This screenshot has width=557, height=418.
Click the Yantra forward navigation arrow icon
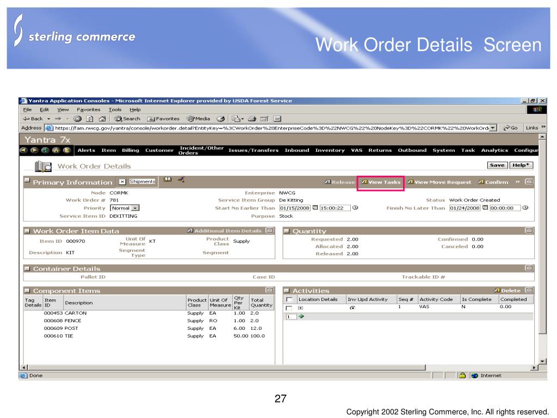click(34, 150)
